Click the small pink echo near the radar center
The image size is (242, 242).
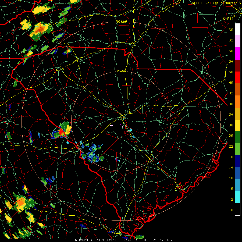coord(112,126)
